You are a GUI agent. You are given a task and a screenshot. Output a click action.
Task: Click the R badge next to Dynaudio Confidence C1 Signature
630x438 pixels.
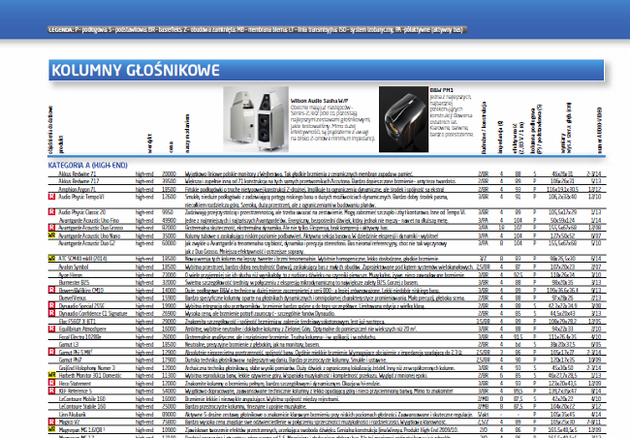coord(51,313)
